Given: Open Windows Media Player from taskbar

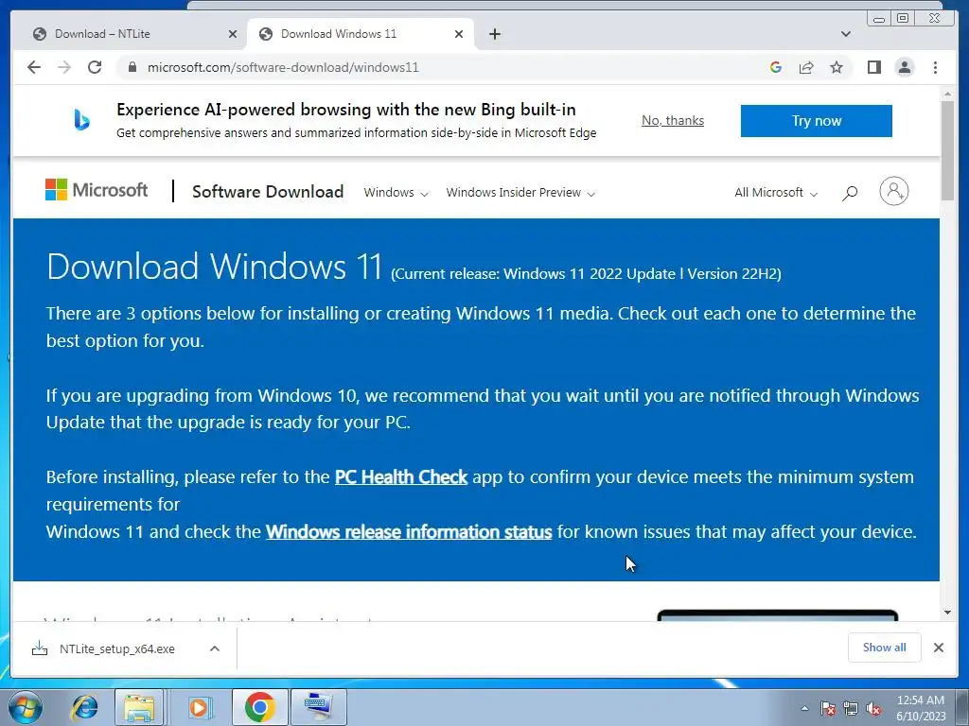Looking at the screenshot, I should click(199, 707).
